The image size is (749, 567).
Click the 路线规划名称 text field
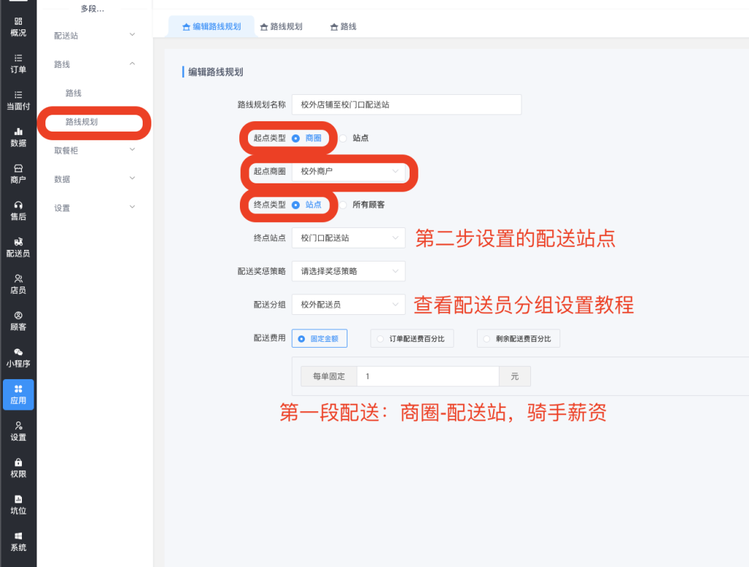(406, 104)
